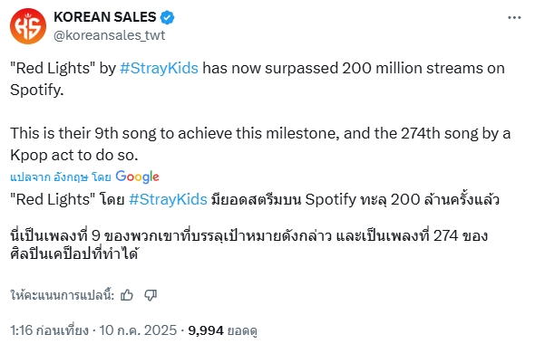
Task: Open the #StrayKids hashtag in Thai translation
Action: [x=168, y=199]
